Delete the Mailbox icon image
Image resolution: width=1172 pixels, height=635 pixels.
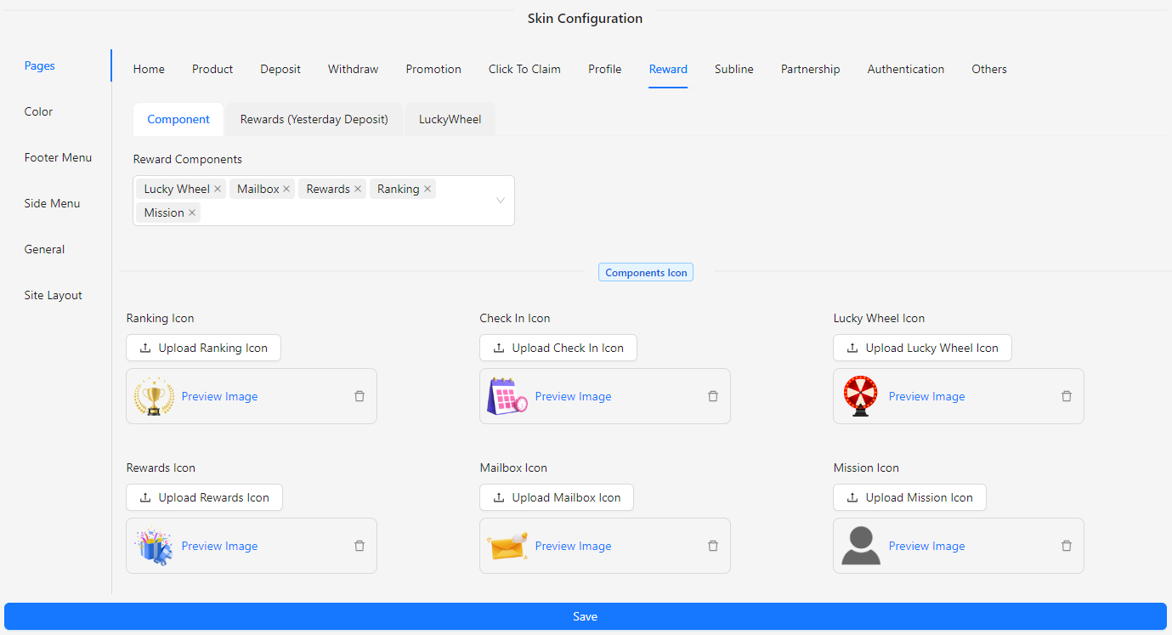[x=713, y=546]
